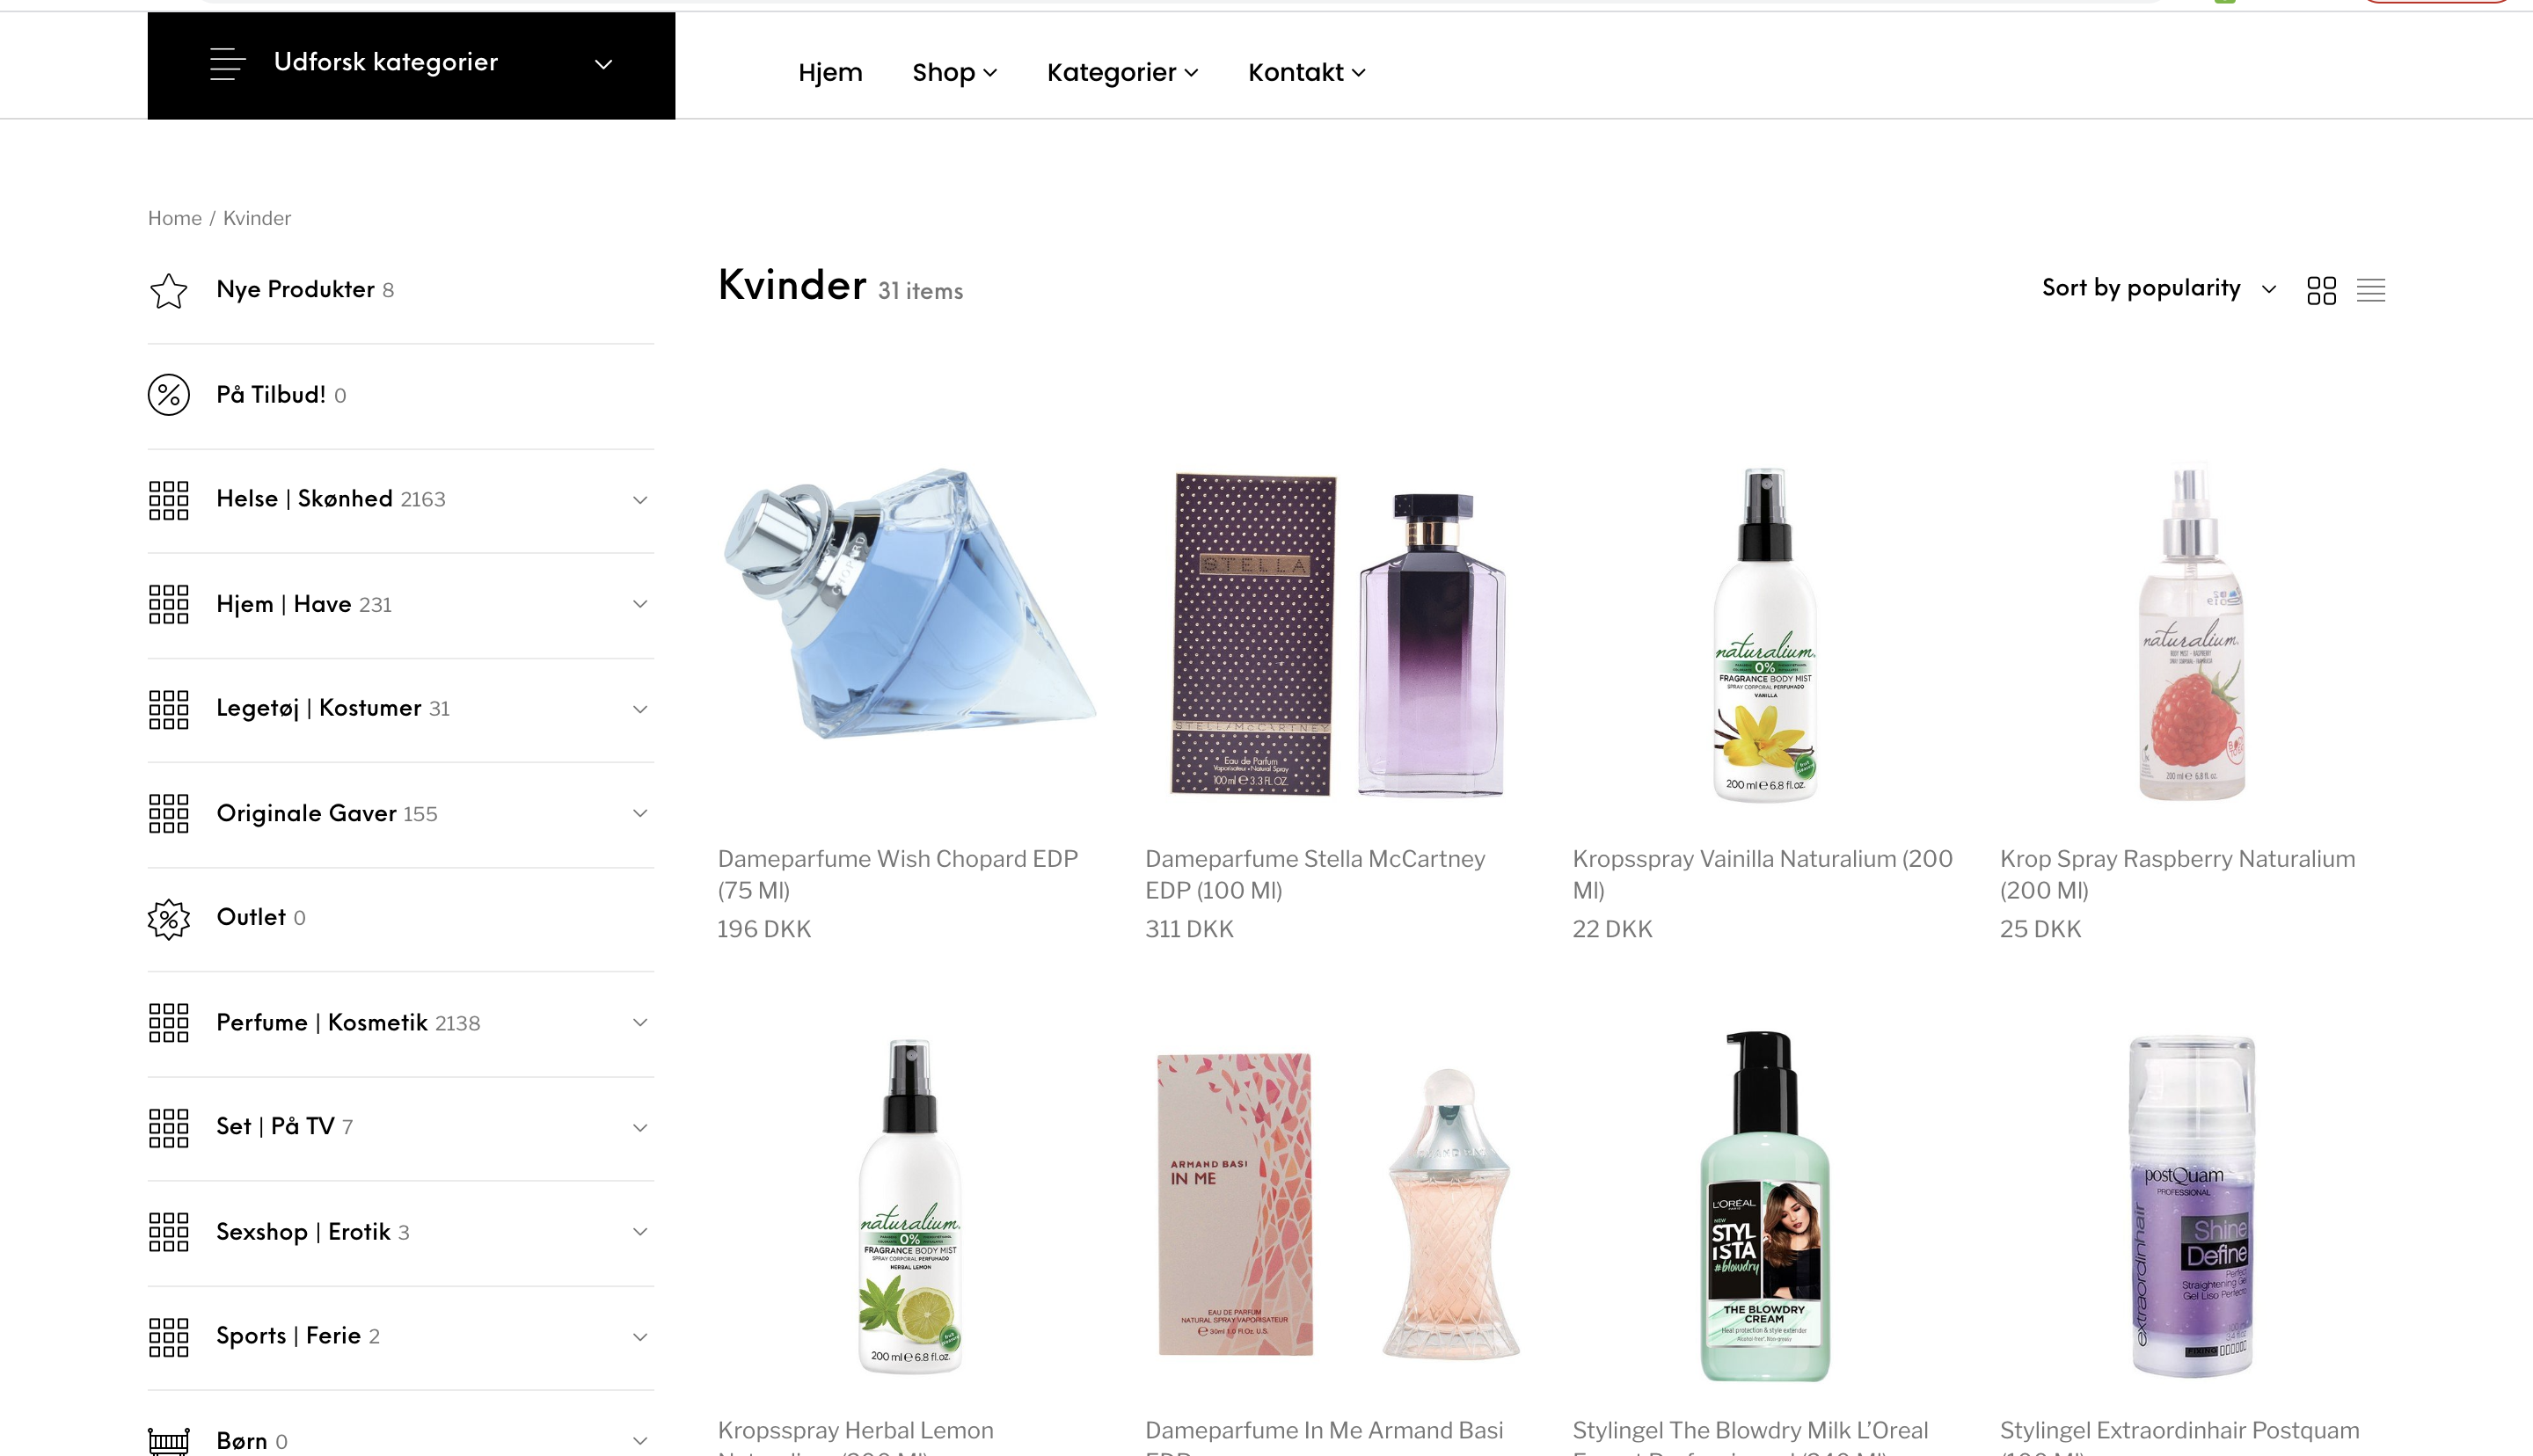This screenshot has height=1456, width=2533.
Task: Expand the Hjem | Have category chevron
Action: click(640, 604)
